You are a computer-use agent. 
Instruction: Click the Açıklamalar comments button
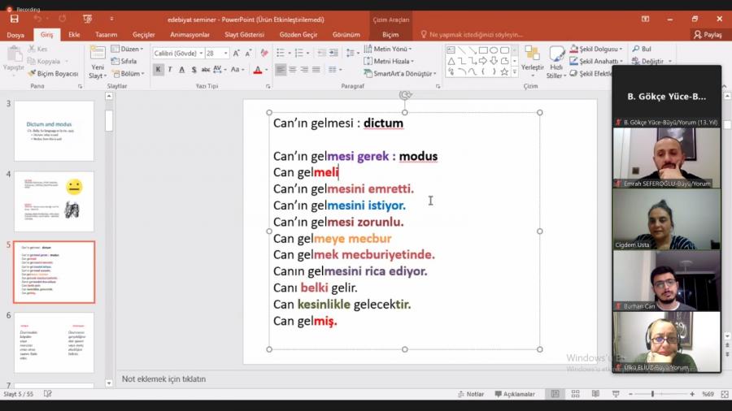[513, 394]
